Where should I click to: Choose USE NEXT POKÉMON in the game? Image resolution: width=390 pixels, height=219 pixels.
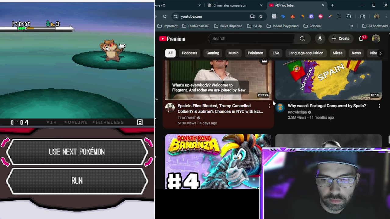77,152
